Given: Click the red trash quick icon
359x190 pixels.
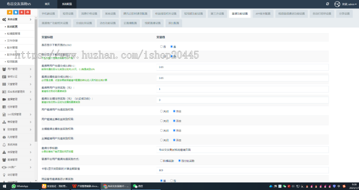Looking at the screenshot, I should pos(22,12).
